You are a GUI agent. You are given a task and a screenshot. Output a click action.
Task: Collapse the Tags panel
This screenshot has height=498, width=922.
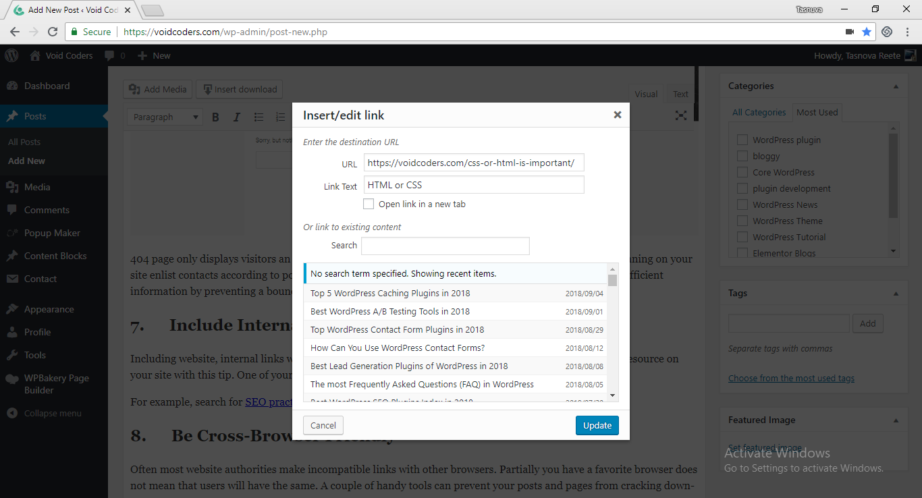click(896, 293)
